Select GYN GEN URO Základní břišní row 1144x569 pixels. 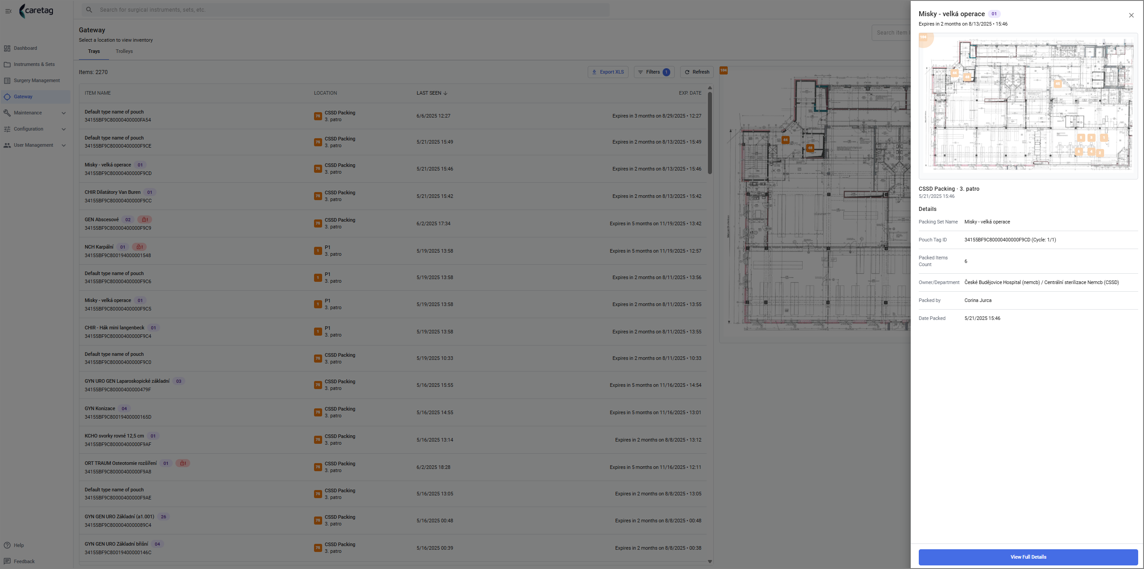point(393,548)
